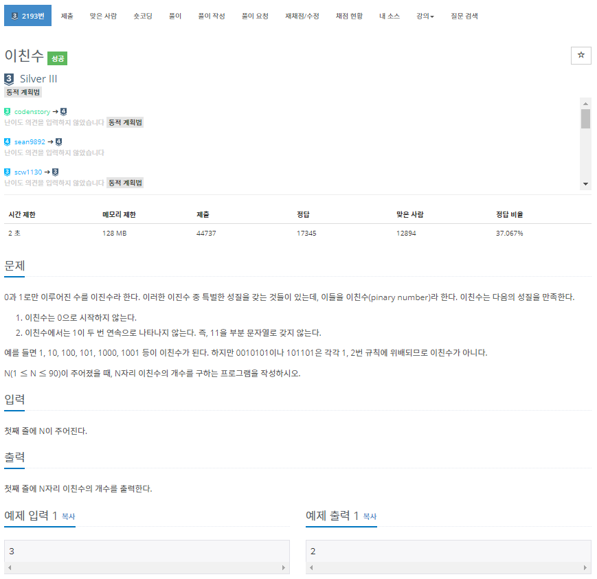Click voted tier icon after scw1130 arrow

tap(56, 172)
